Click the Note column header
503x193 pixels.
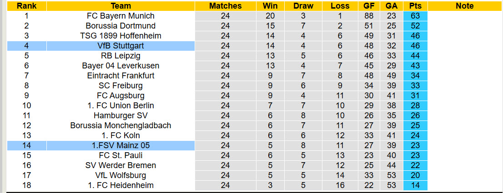click(464, 6)
